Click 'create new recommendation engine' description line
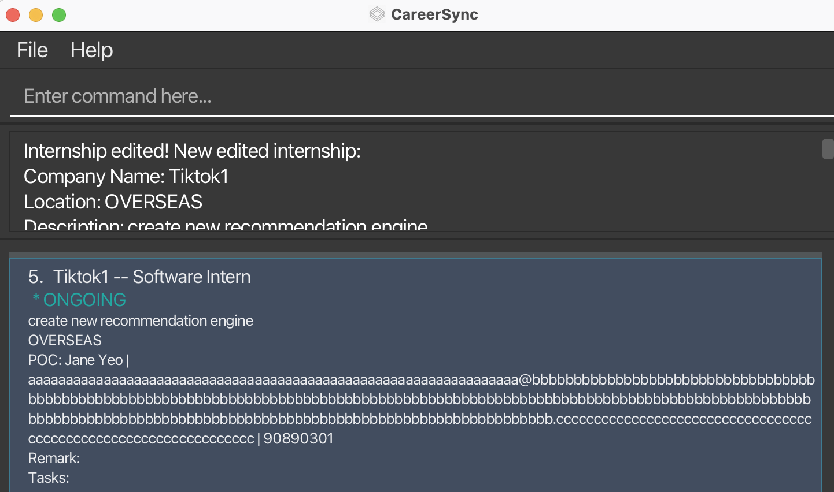Image resolution: width=834 pixels, height=492 pixels. (141, 320)
